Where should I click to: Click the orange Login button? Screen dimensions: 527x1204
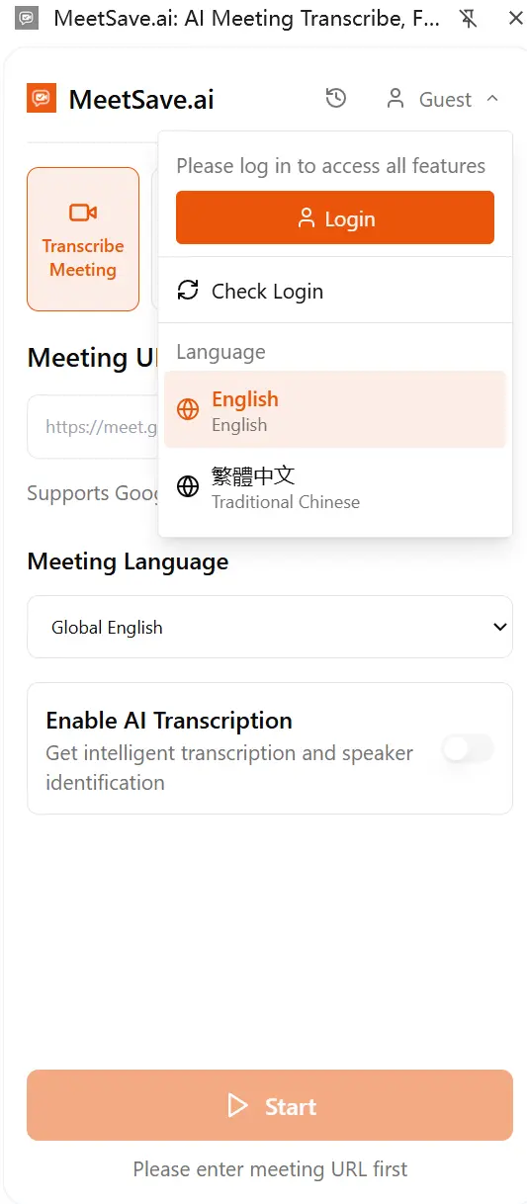tap(335, 217)
